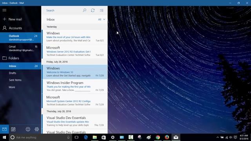Screen dimensions: 251x141
Task: Launch Microsoft Edge from taskbar
Action: pyautogui.click(x=85, y=137)
